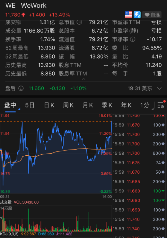Switch to the 周K chart tab
167x238 pixels.
pyautogui.click(x=68, y=105)
